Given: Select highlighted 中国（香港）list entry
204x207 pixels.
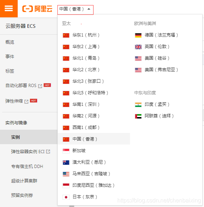Looking at the screenshot, I should coord(94,139).
